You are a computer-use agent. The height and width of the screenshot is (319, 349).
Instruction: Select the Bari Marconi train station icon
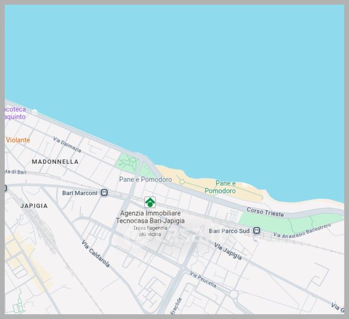[x=105, y=193]
